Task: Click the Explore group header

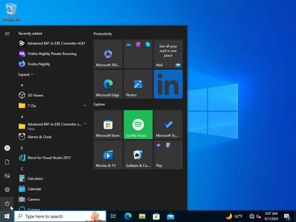Action: click(99, 104)
